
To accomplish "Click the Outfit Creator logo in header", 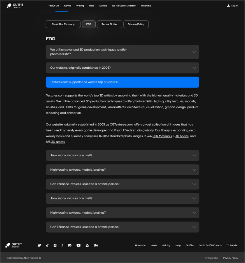I will (x=15, y=6).
